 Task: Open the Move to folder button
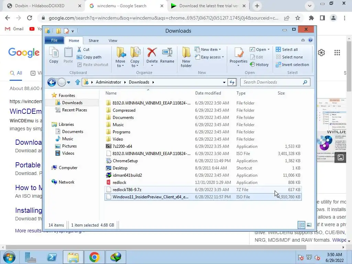121,57
